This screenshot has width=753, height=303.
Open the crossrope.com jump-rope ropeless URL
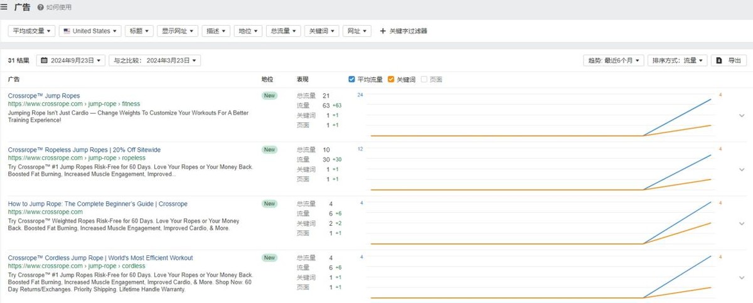tap(77, 158)
